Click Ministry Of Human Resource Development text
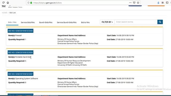Viewport: 171px width, 96px height. 74,61
